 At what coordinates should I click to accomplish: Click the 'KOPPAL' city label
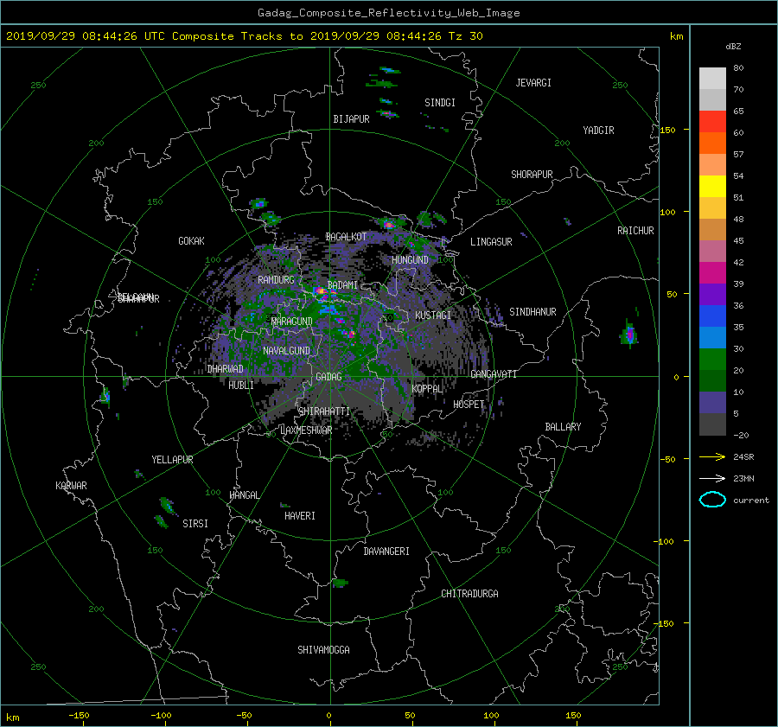[x=427, y=389]
